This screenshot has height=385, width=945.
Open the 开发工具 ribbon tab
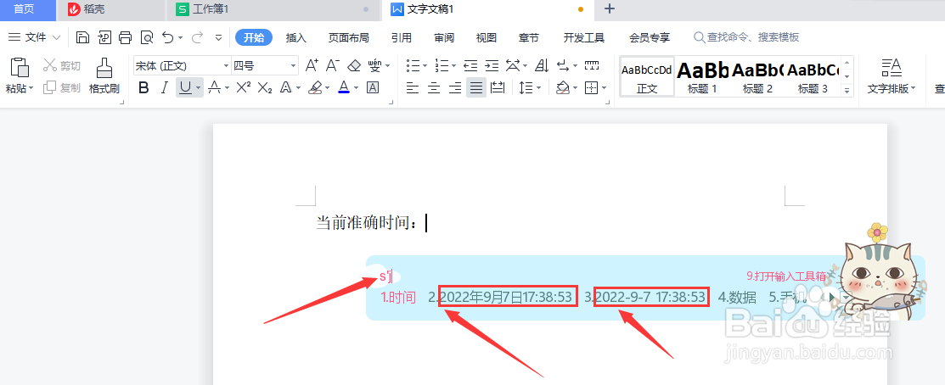(584, 38)
